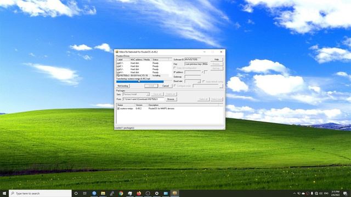Click the Save set button

click(x=157, y=94)
